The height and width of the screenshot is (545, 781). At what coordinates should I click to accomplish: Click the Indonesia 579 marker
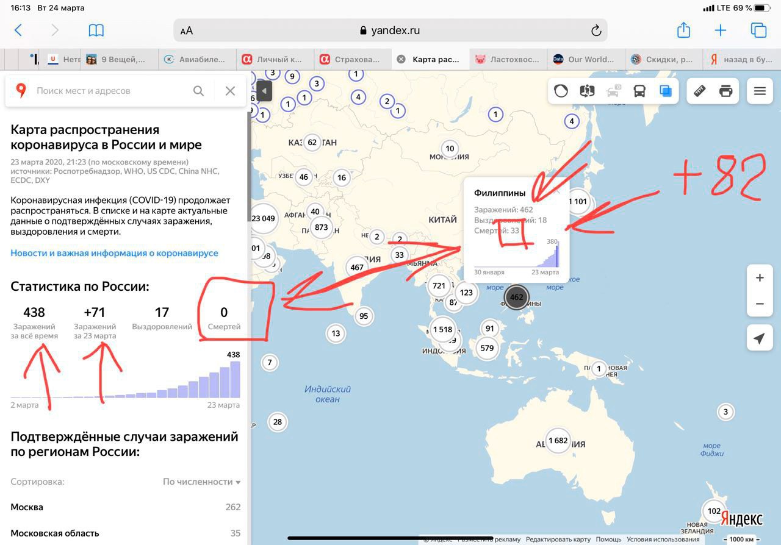tap(486, 348)
